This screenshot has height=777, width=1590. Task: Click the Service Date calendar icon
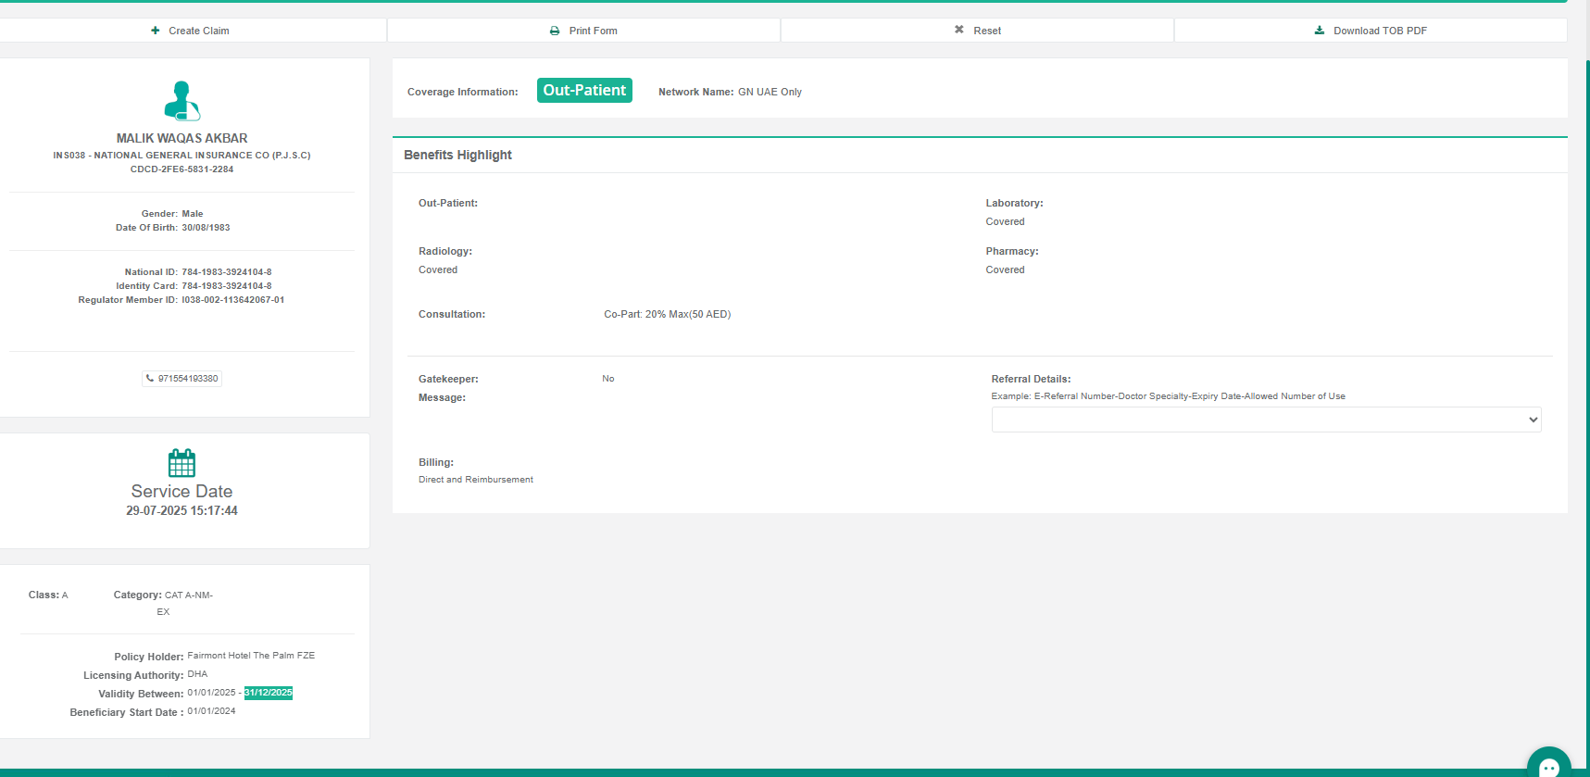(x=182, y=463)
